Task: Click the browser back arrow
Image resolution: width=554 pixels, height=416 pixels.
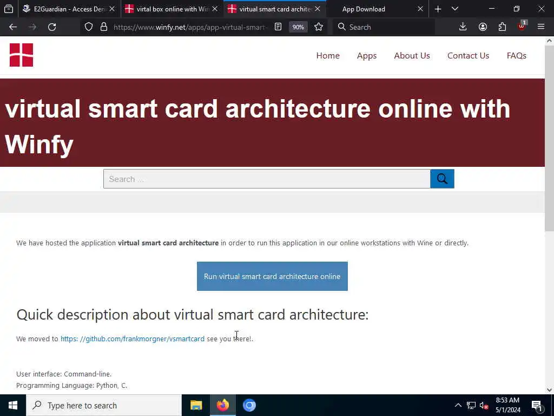Action: pos(13,27)
